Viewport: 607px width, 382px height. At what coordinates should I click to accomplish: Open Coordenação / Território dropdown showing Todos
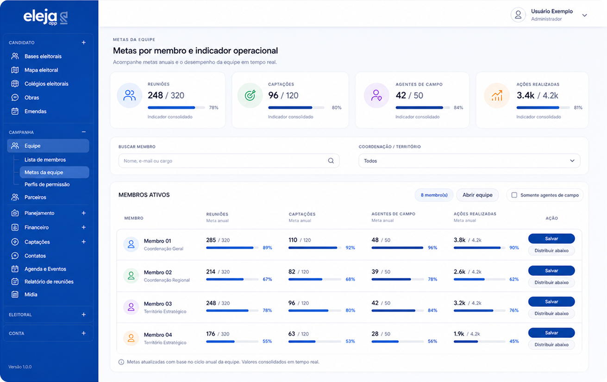point(469,161)
